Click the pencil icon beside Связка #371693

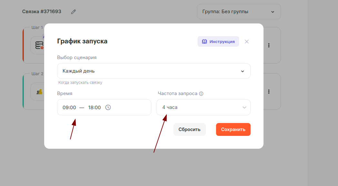click(74, 12)
